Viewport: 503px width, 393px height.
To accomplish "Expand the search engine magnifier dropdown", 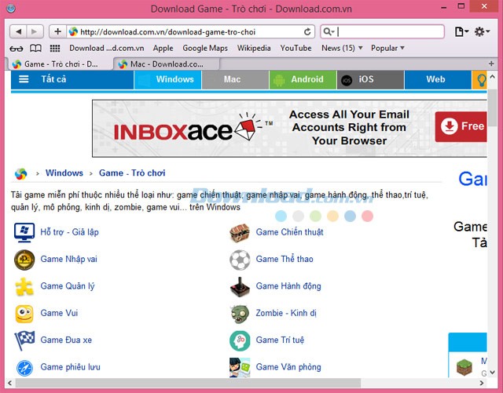I will point(329,31).
